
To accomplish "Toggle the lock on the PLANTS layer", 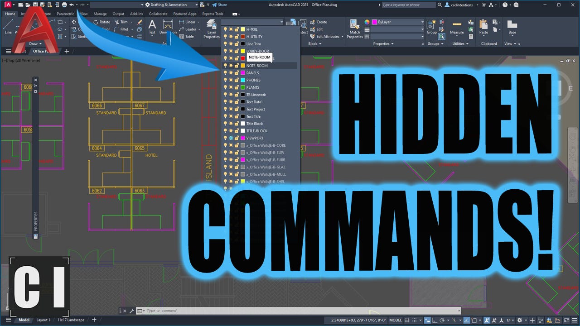I will (237, 87).
